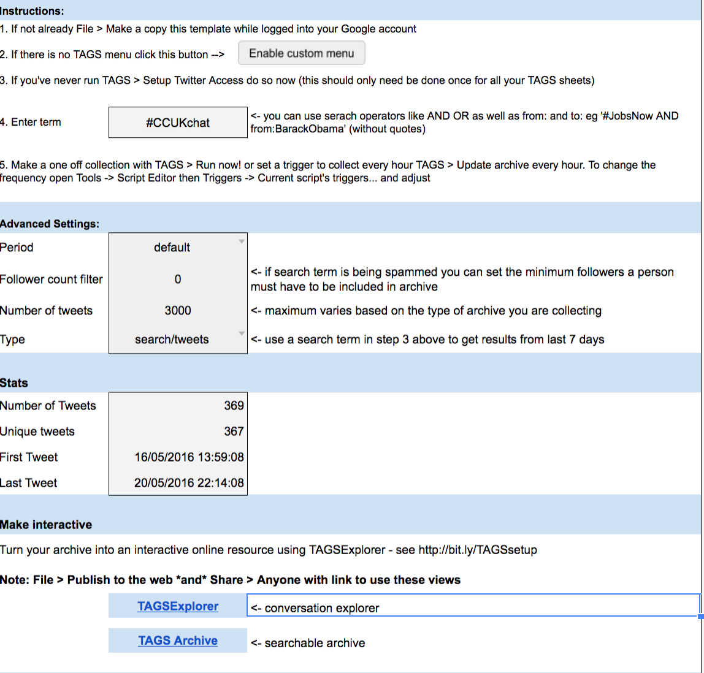Click the 'Turn your archive into an interactive' line

click(x=269, y=550)
